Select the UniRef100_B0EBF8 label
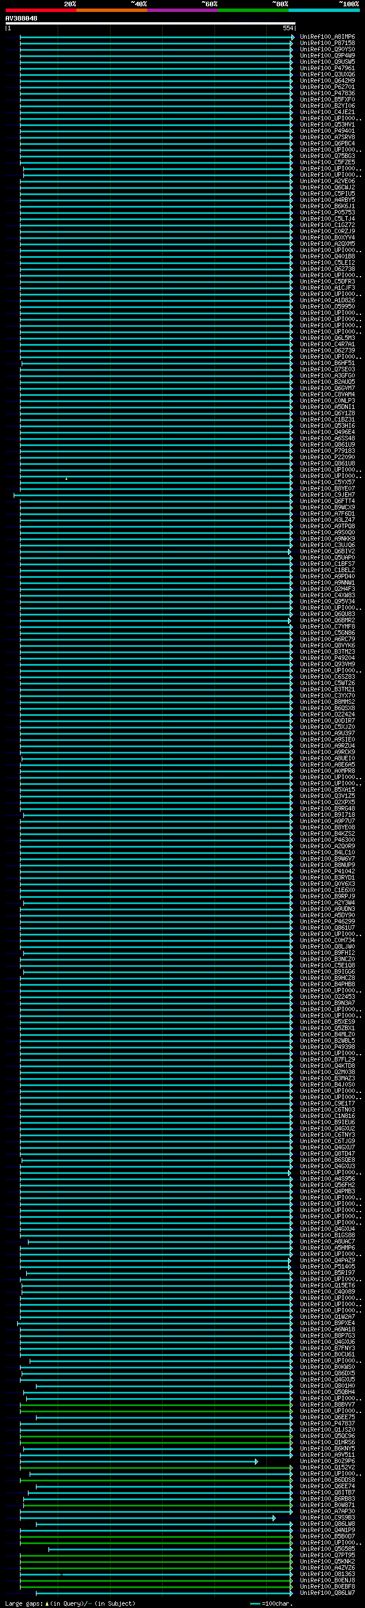The image size is (365, 1608). pos(327,1587)
